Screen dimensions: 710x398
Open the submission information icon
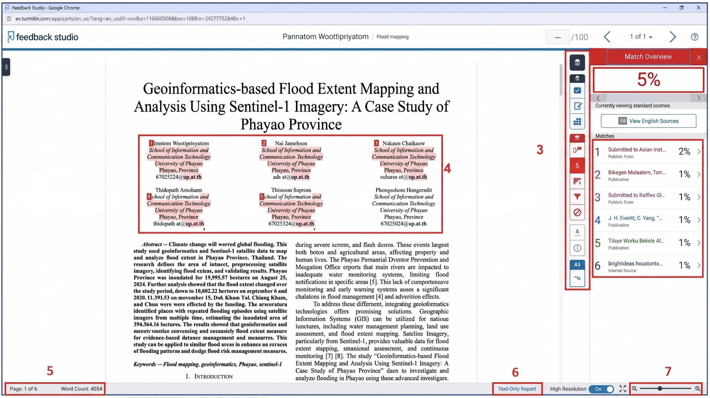click(577, 248)
